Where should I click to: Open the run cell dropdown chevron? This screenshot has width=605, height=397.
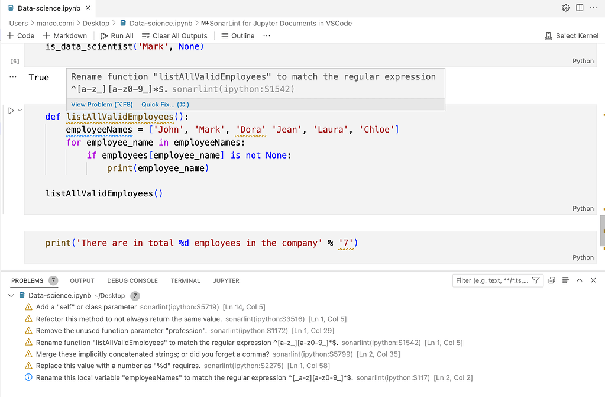click(x=20, y=111)
